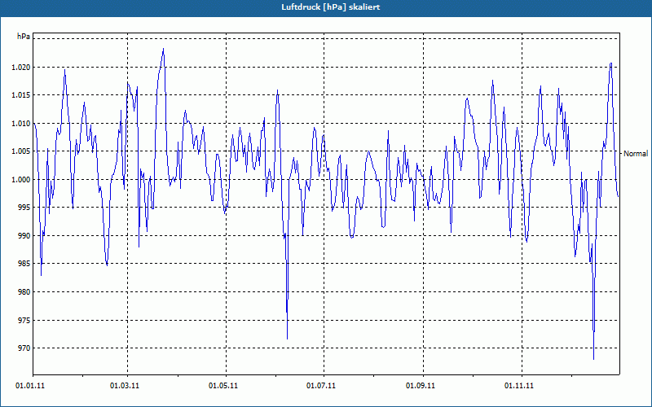Click the 01.07.11 date label

[321, 386]
